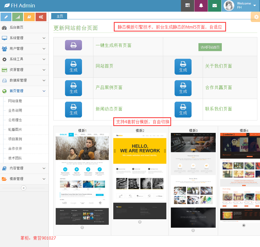Generate the 联系我们页面 page

point(183,110)
